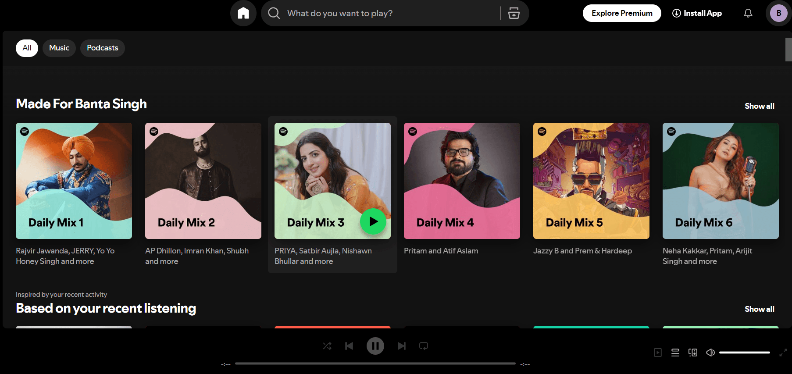The height and width of the screenshot is (374, 792).
Task: Click Explore Premium button
Action: click(622, 13)
